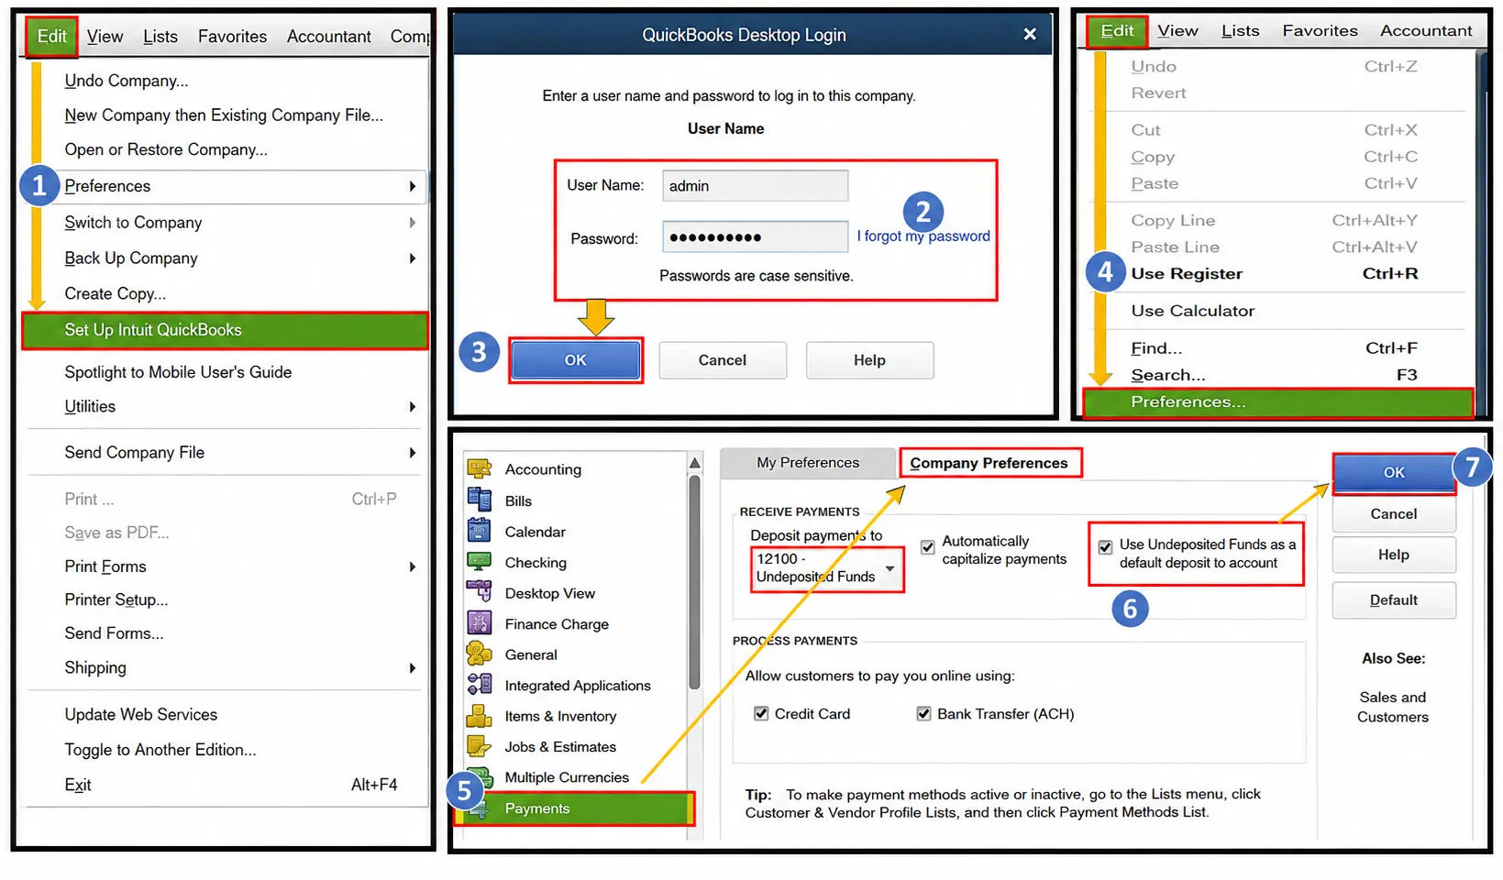Click the I forgot my password link
This screenshot has width=1503, height=880.
click(x=923, y=236)
